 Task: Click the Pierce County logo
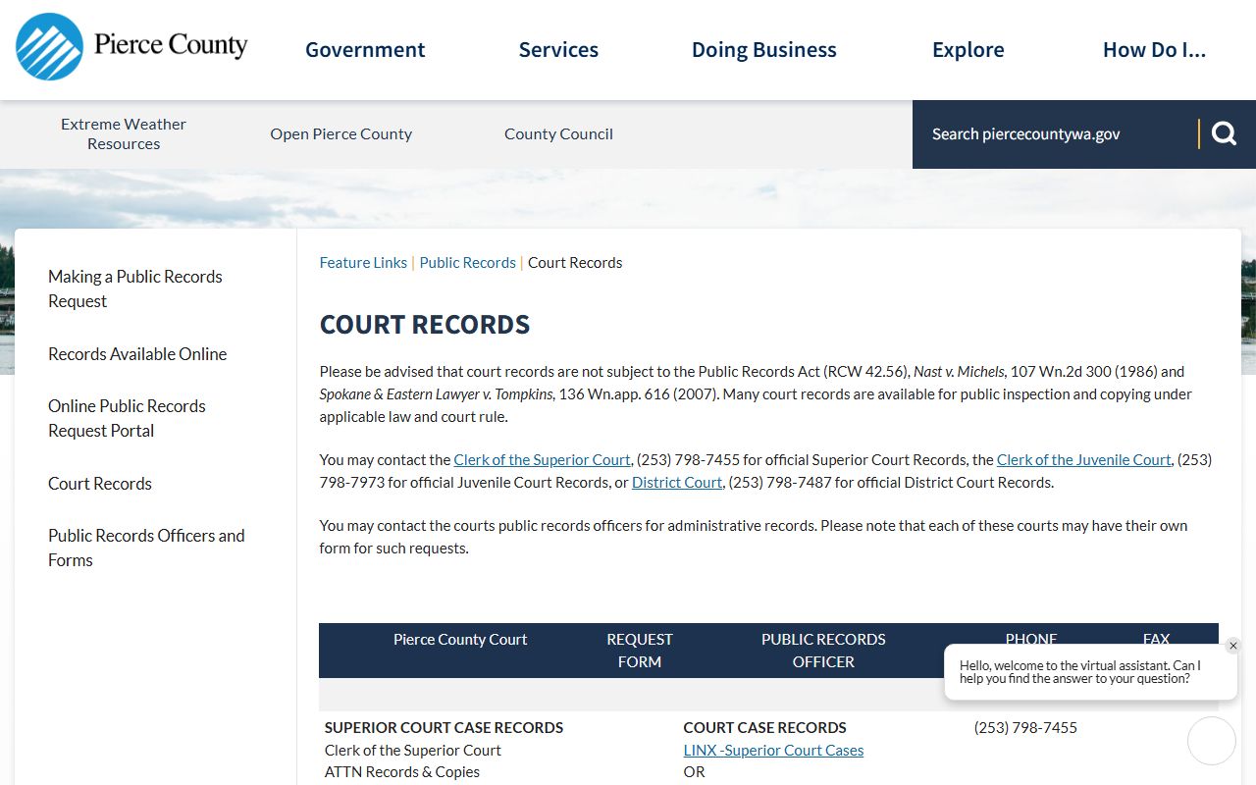click(131, 46)
